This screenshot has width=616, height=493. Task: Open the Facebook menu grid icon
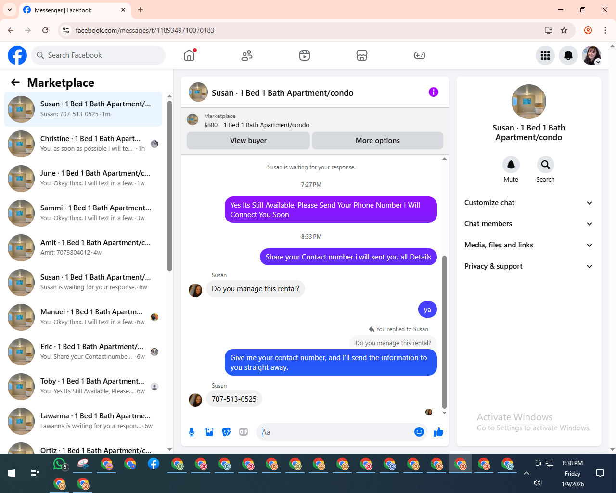coord(545,55)
